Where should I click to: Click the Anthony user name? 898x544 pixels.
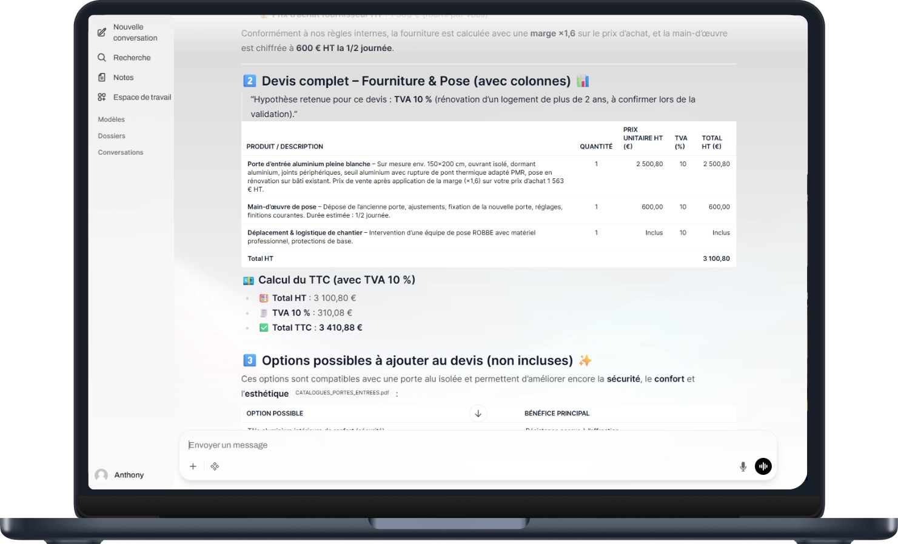(x=129, y=475)
